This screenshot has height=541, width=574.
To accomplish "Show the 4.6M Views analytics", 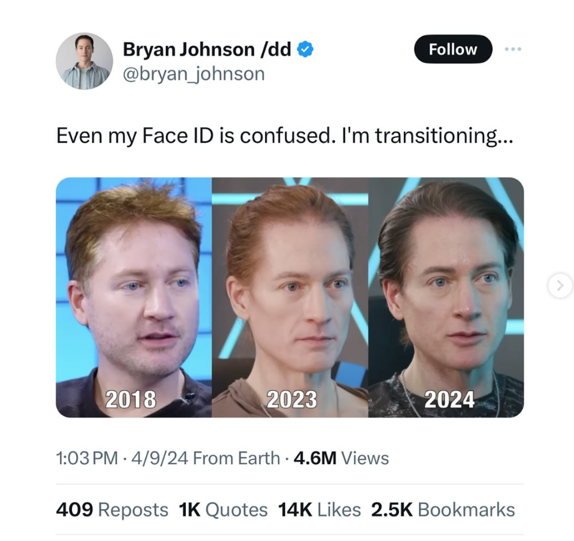I will 341,458.
